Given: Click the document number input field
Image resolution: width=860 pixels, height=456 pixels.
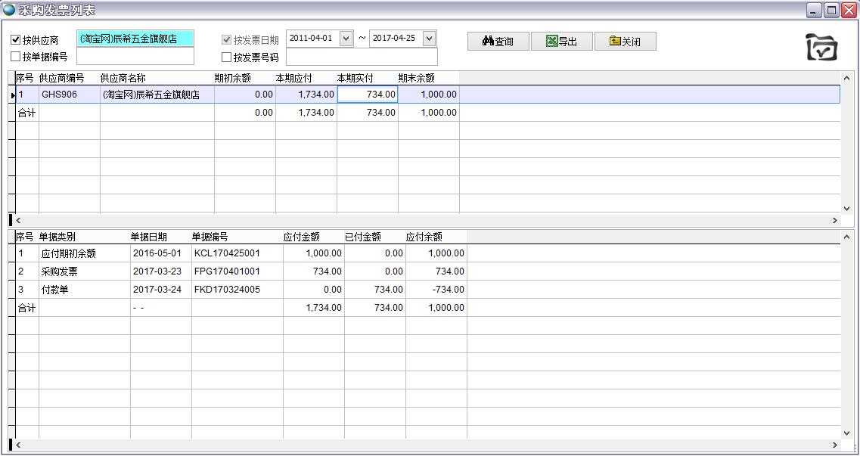Looking at the screenshot, I should pos(135,57).
